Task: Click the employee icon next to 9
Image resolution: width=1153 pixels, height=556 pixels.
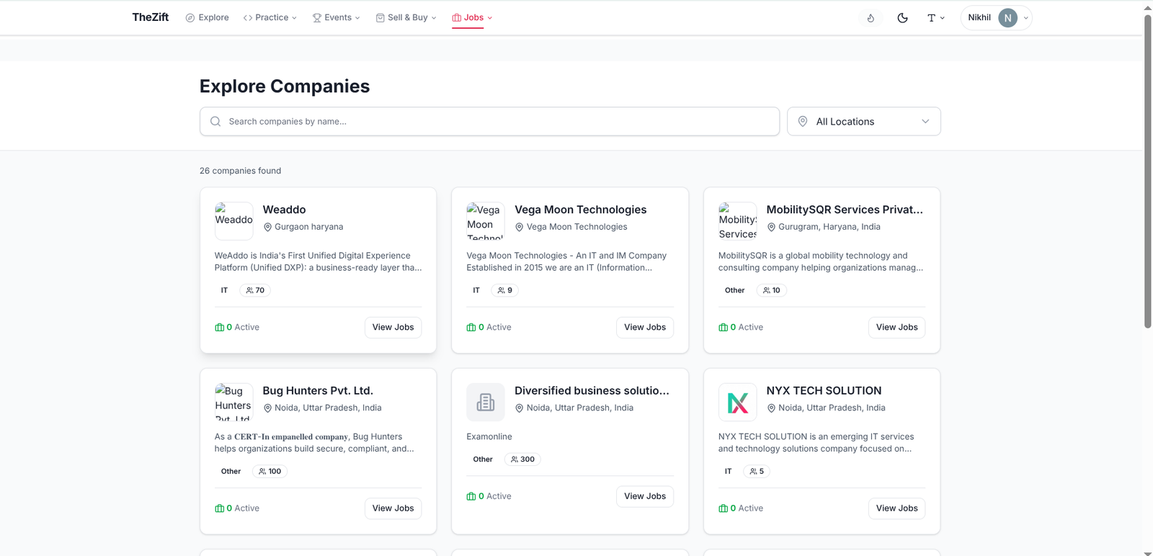Action: tap(501, 290)
